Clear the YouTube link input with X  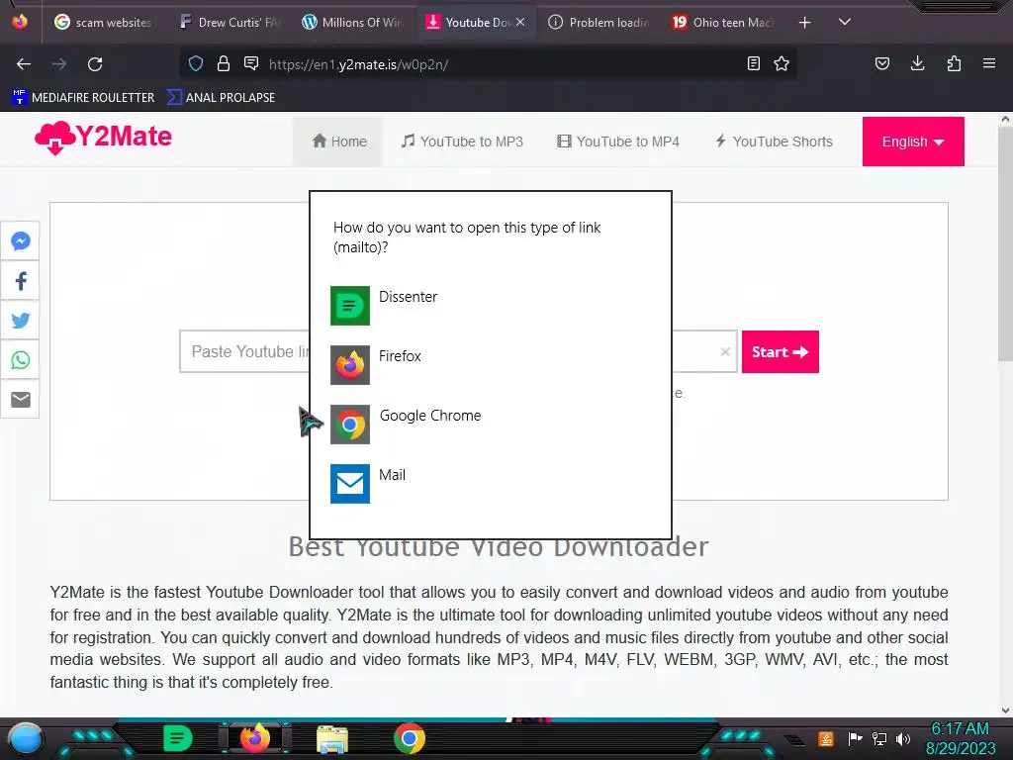point(725,351)
